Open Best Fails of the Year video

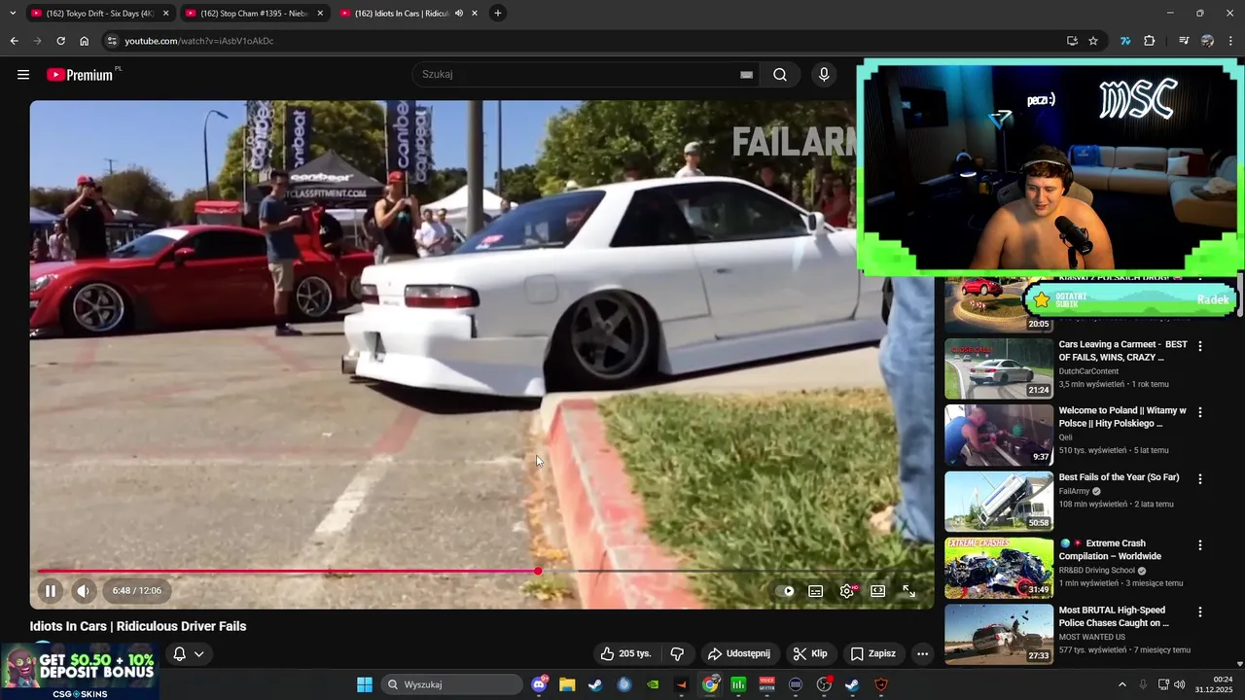click(x=1119, y=477)
